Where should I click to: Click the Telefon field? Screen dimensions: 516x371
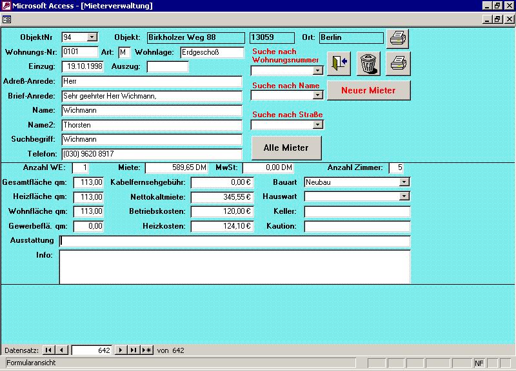pyautogui.click(x=152, y=154)
